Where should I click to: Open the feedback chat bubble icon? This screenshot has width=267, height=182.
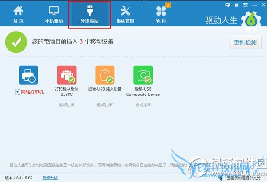pyautogui.click(x=227, y=5)
